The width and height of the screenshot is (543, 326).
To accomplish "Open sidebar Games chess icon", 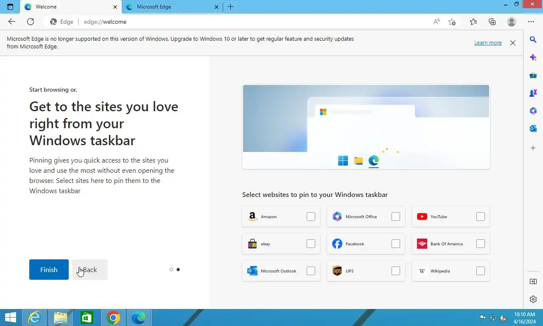I will click(x=533, y=93).
